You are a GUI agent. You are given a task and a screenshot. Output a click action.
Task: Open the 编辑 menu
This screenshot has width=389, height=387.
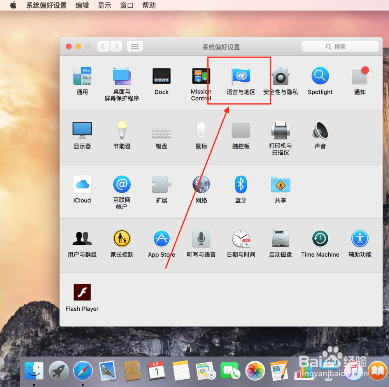(x=82, y=5)
